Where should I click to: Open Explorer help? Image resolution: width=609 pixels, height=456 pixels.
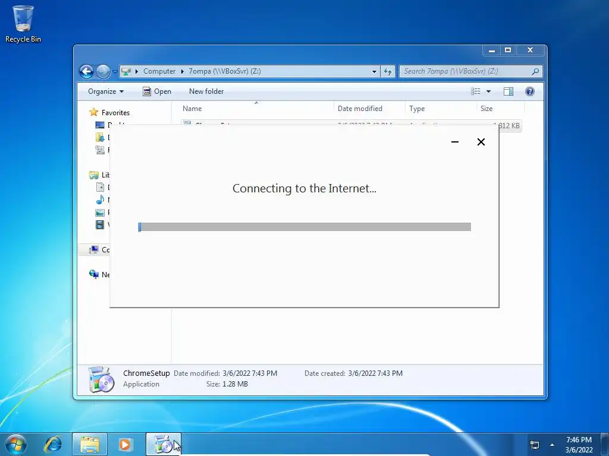(530, 91)
